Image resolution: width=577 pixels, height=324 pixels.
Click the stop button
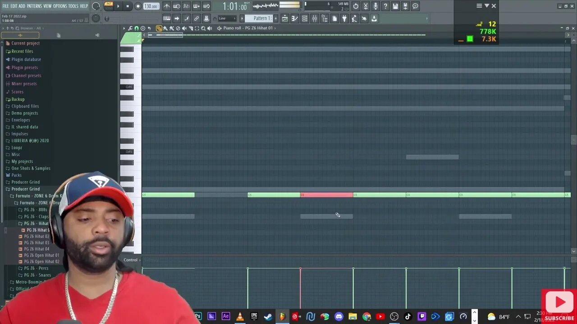coord(128,6)
